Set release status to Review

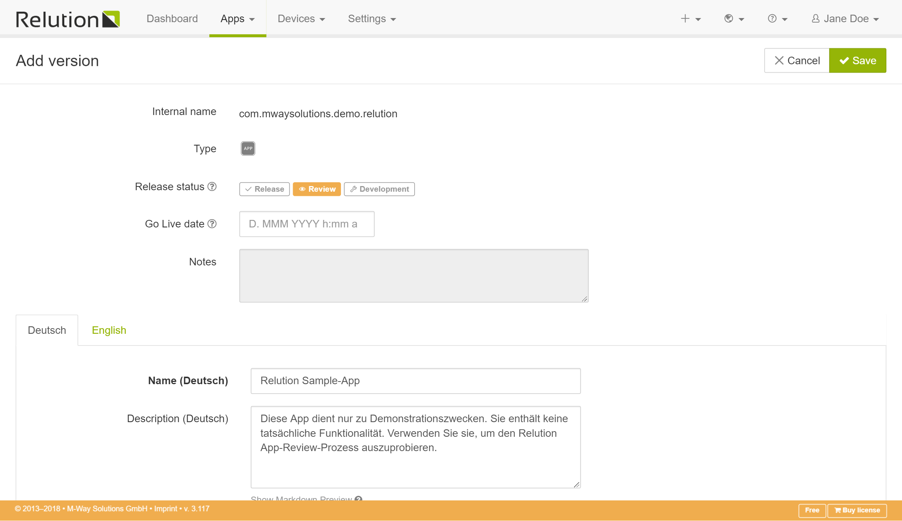(x=317, y=189)
